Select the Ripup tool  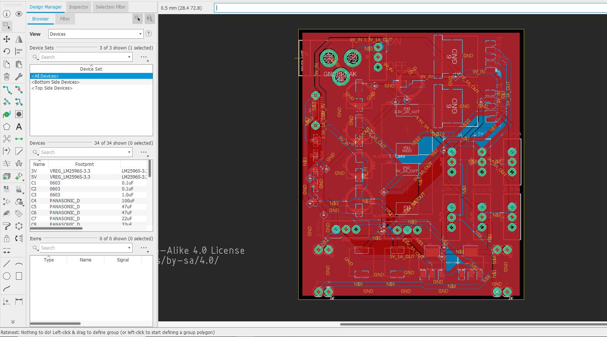(x=19, y=90)
